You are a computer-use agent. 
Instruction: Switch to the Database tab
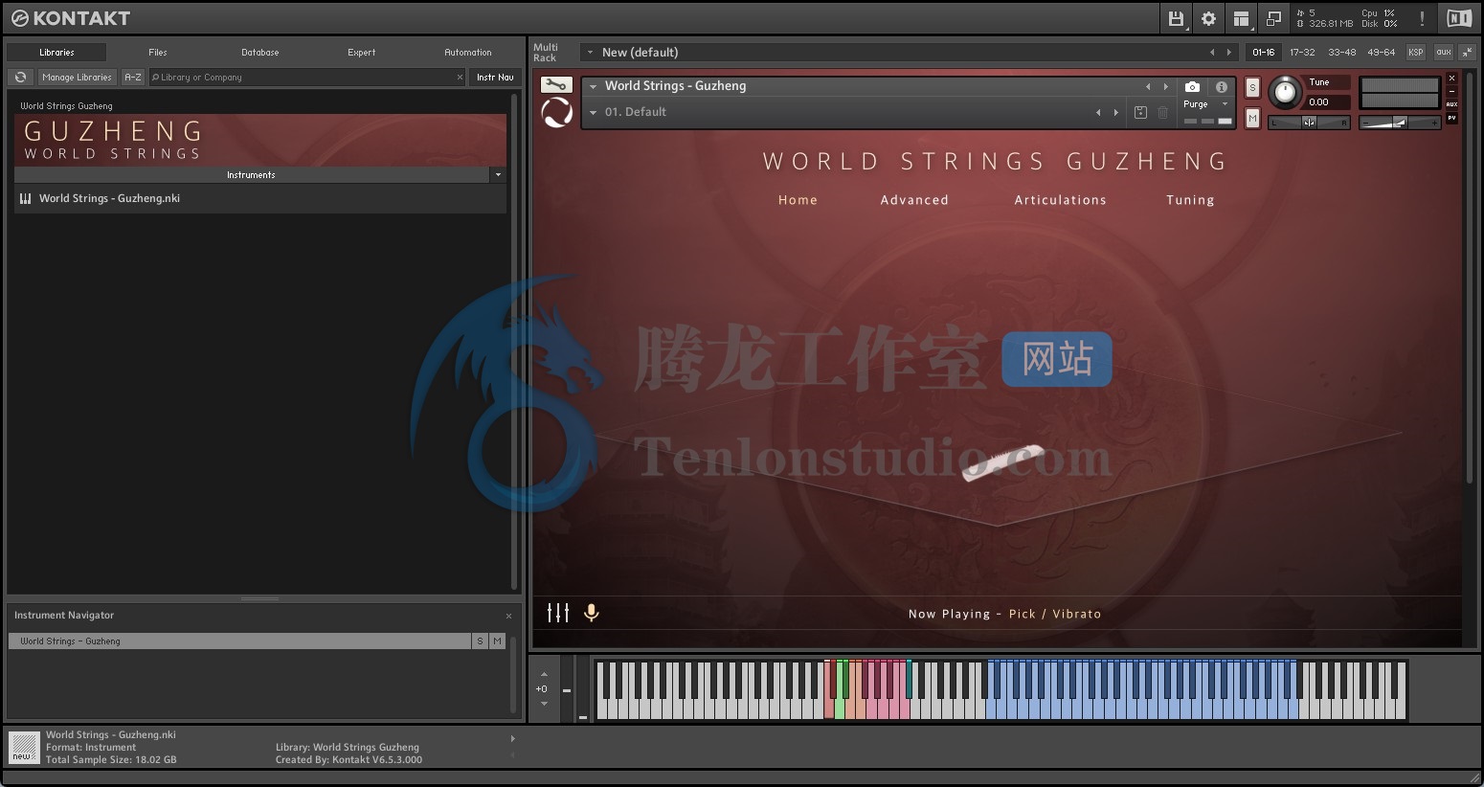259,53
